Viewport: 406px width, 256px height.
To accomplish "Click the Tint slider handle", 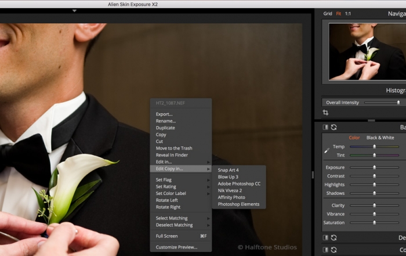I will click(375, 155).
